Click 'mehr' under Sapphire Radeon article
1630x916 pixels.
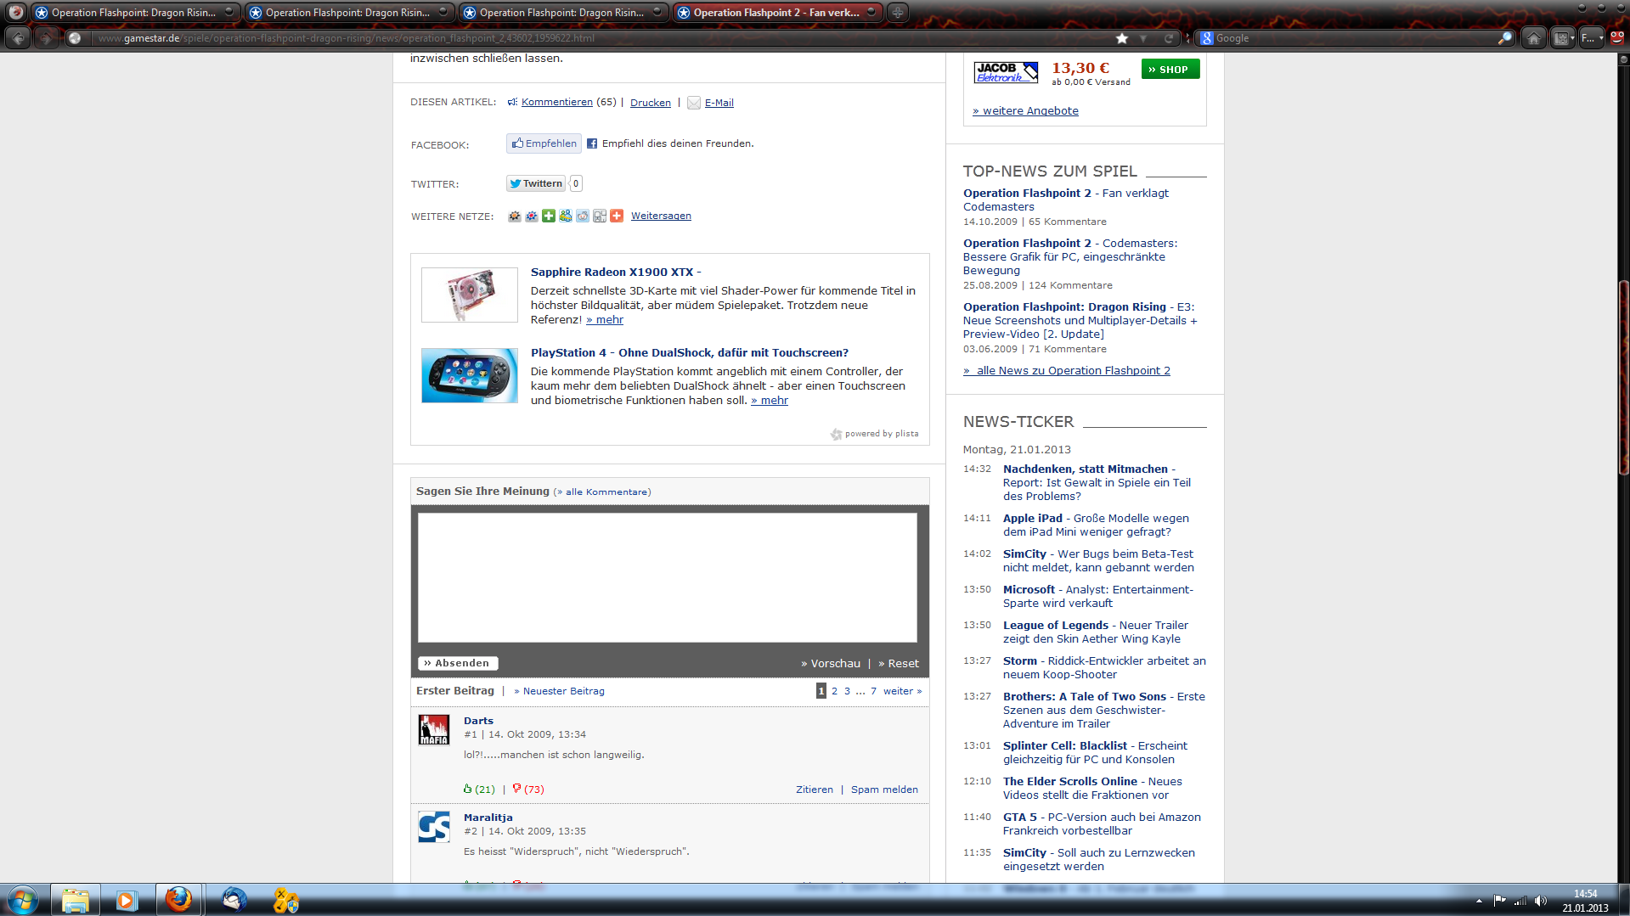click(605, 320)
